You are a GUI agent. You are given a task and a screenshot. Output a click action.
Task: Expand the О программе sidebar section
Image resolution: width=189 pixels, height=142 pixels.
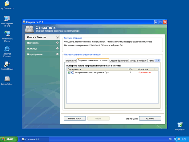[x=42, y=55]
